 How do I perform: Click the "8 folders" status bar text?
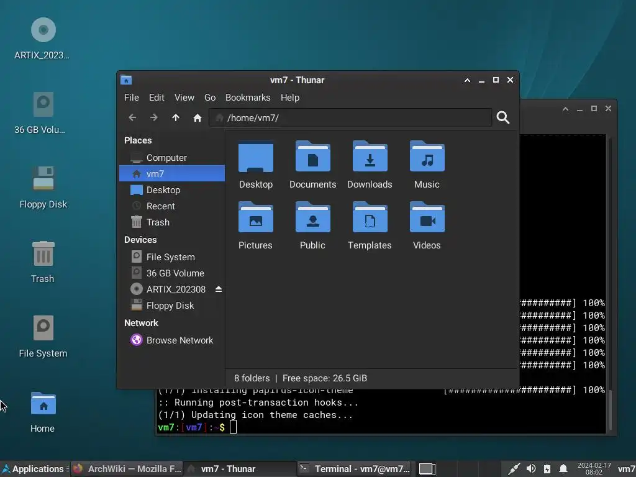252,378
